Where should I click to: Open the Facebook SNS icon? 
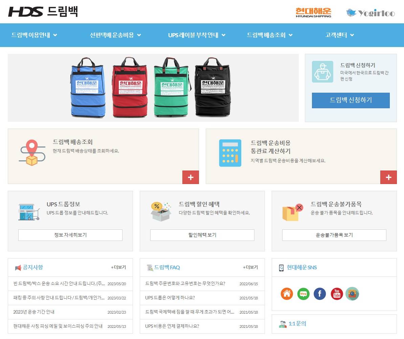(x=320, y=294)
